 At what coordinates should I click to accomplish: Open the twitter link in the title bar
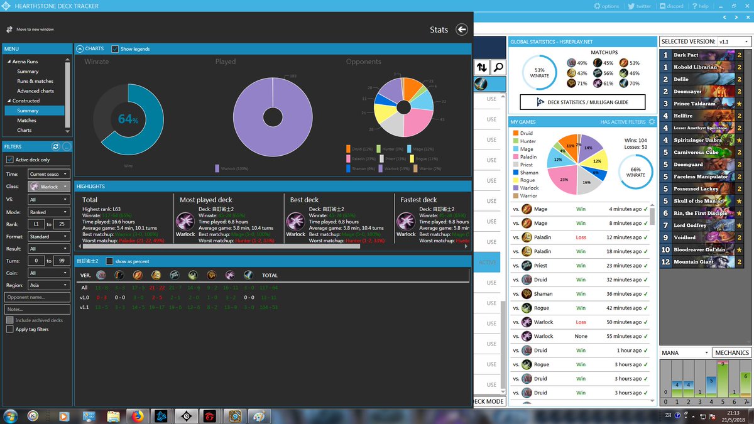(x=639, y=6)
